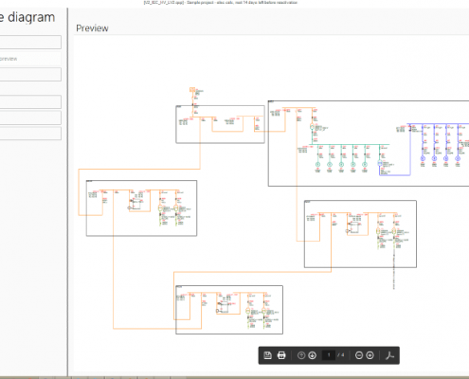This screenshot has width=469, height=379.
Task: Click the blank button above the preview button
Action: [30, 42]
